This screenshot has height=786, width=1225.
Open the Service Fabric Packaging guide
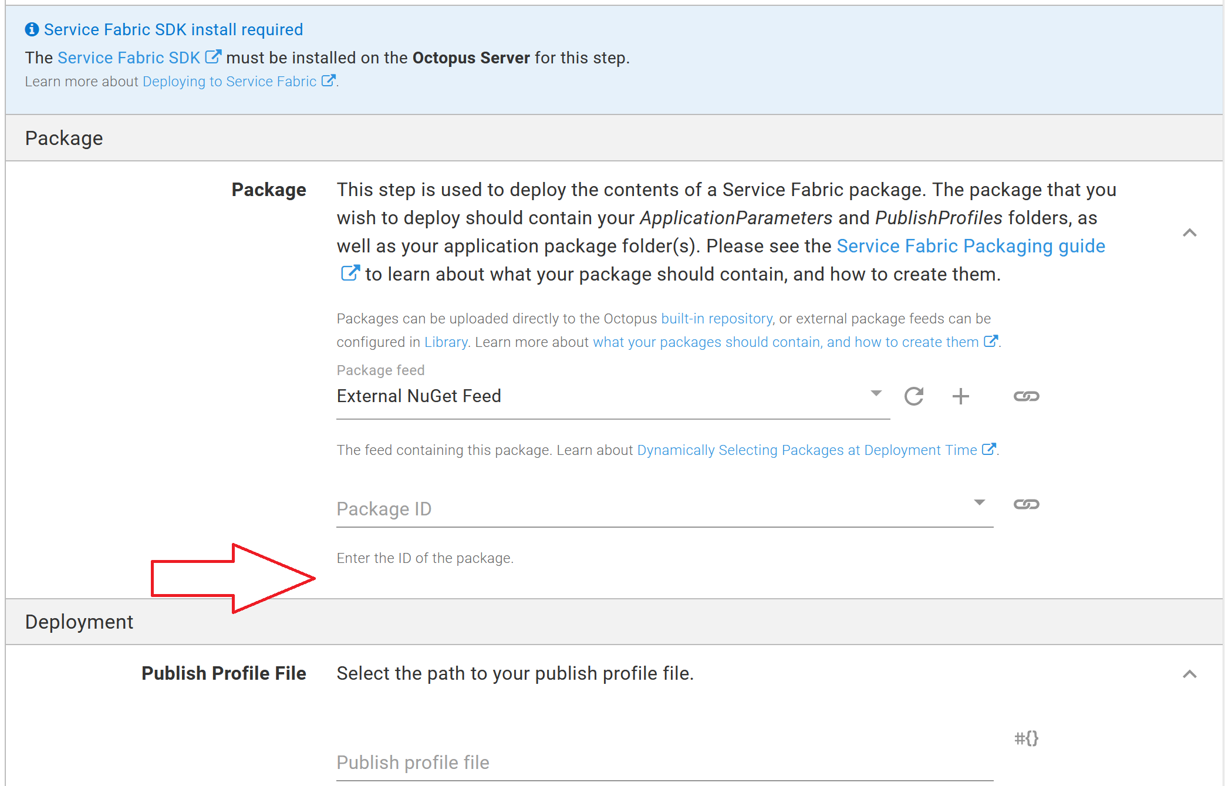pyautogui.click(x=970, y=245)
